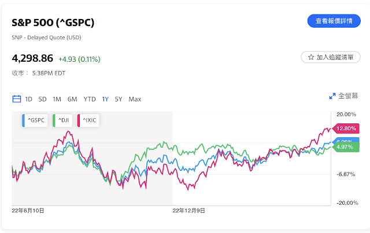
Task: Click the pink 12.80% value label
Action: pos(347,128)
